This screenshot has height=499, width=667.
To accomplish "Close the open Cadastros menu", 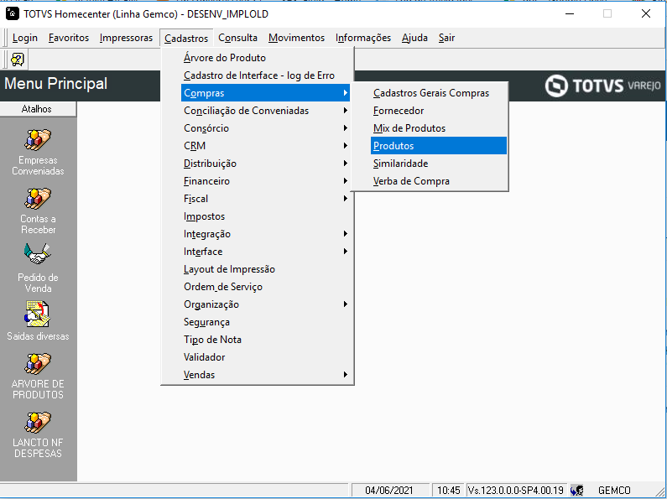I will pyautogui.click(x=186, y=39).
